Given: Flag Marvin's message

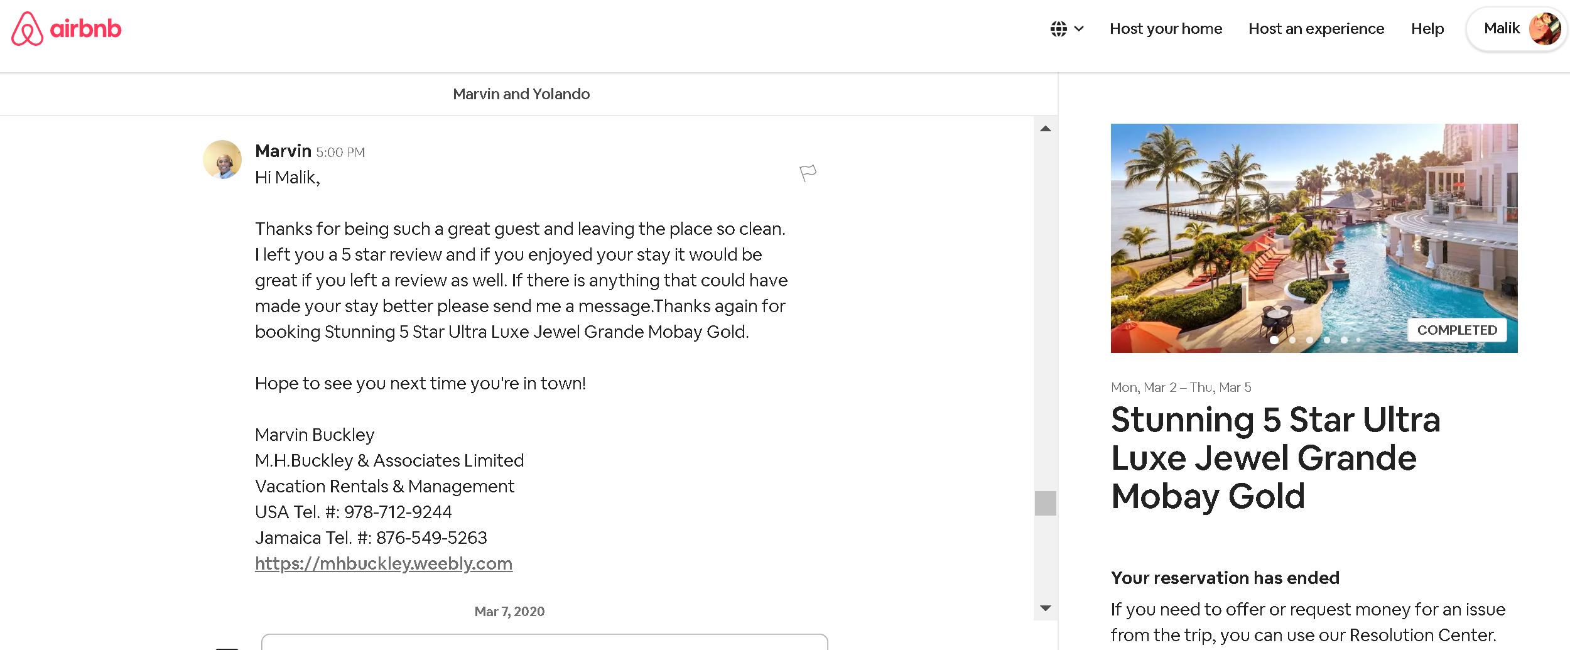Looking at the screenshot, I should [808, 173].
